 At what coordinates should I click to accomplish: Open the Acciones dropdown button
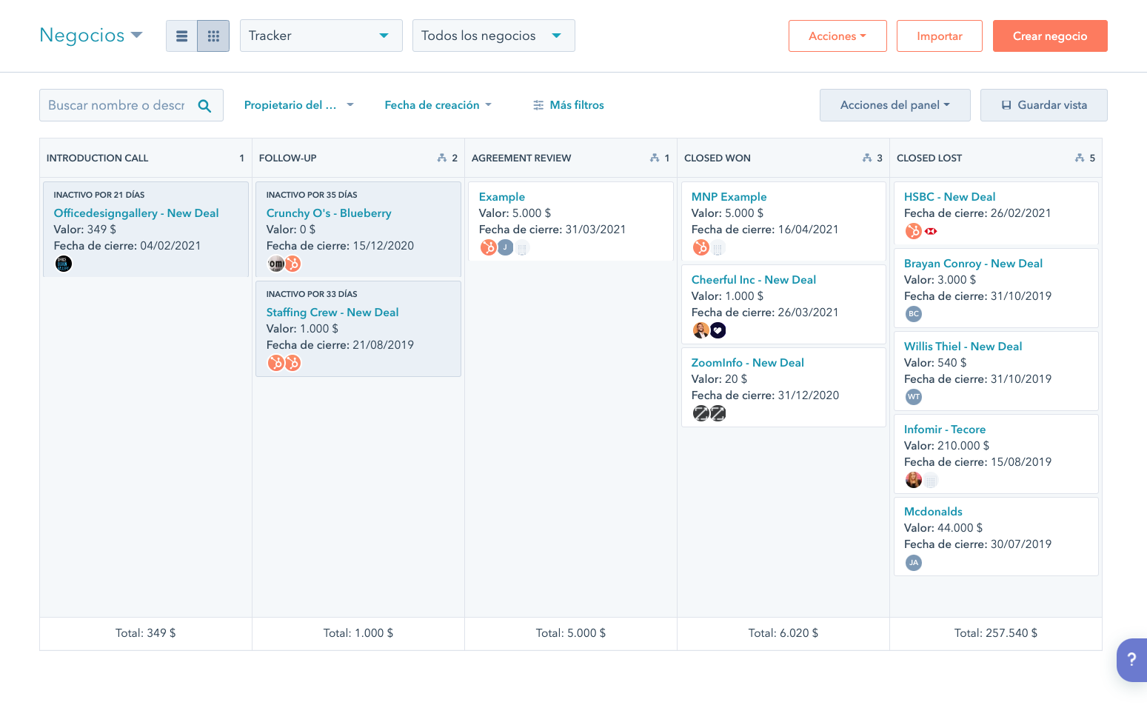click(837, 36)
